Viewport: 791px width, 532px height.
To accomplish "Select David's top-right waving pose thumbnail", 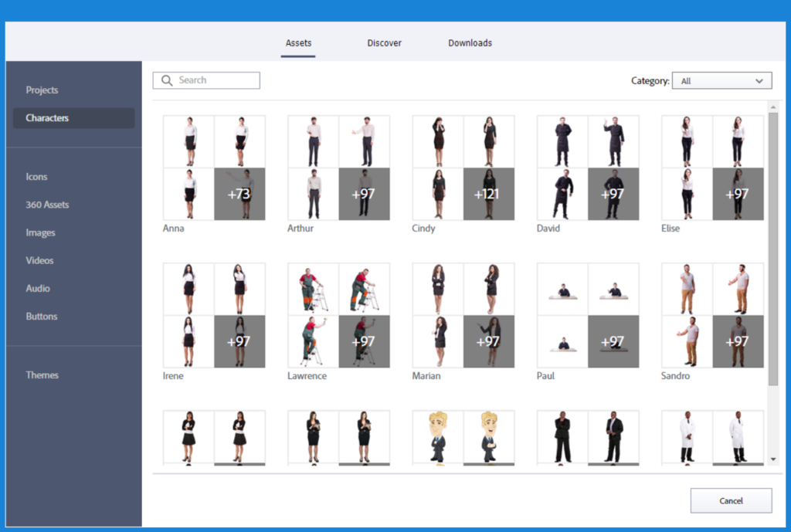I will coord(613,142).
